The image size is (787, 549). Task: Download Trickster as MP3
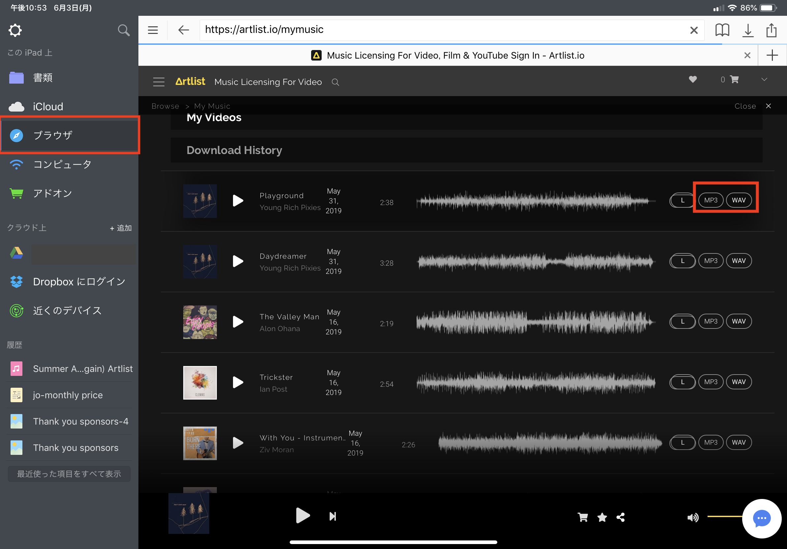tap(711, 382)
